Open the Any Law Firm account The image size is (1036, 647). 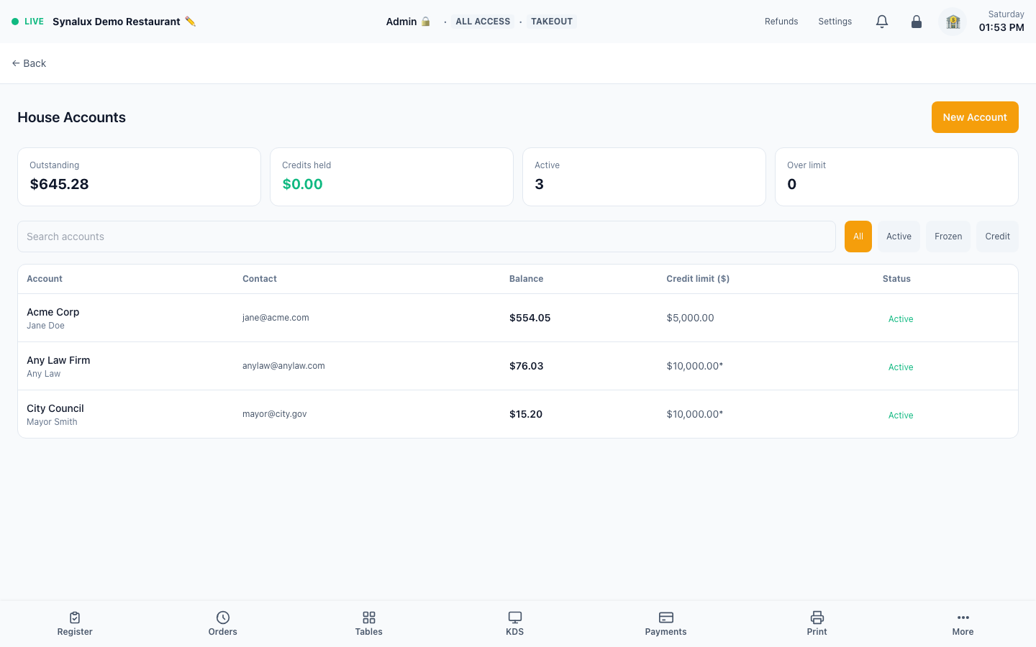[x=518, y=366]
